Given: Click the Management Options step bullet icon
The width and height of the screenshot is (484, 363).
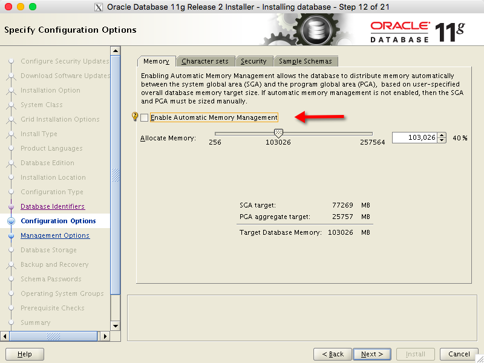Looking at the screenshot, I should pos(11,236).
